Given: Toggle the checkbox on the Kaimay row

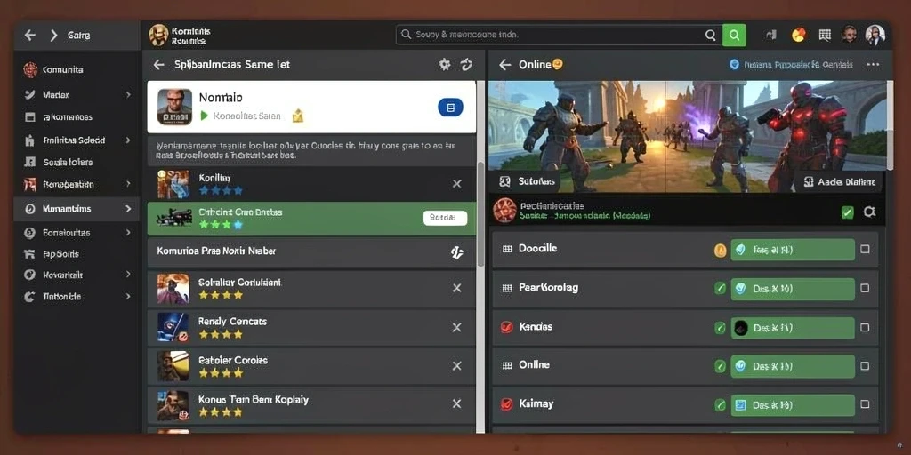Looking at the screenshot, I should click(x=865, y=404).
